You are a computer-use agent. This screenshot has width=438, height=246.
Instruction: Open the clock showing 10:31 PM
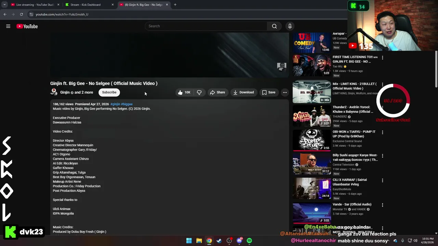click(427, 241)
